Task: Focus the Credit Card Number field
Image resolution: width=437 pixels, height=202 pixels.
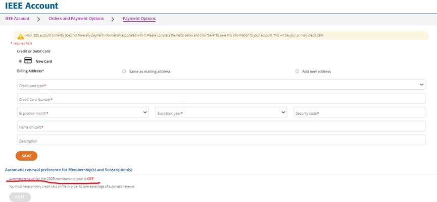Action: 221,98
